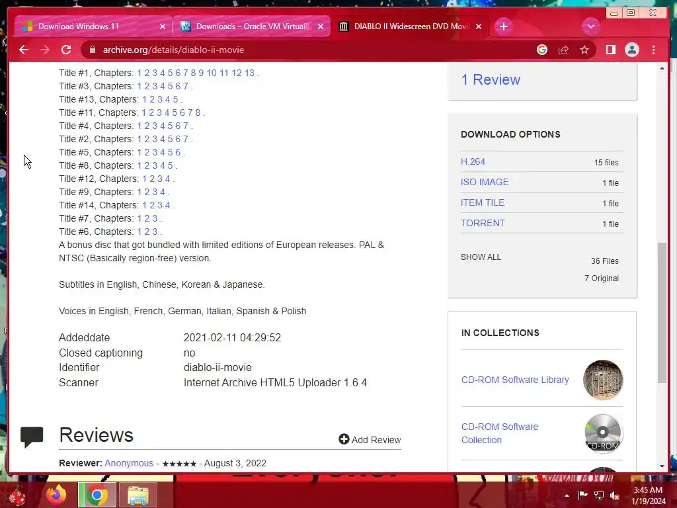
Task: Go back to the previous page
Action: [24, 50]
